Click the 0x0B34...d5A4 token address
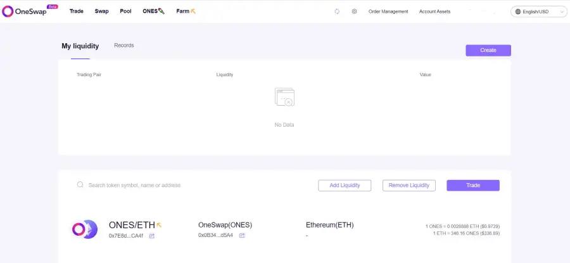The image size is (570, 263). (x=215, y=235)
